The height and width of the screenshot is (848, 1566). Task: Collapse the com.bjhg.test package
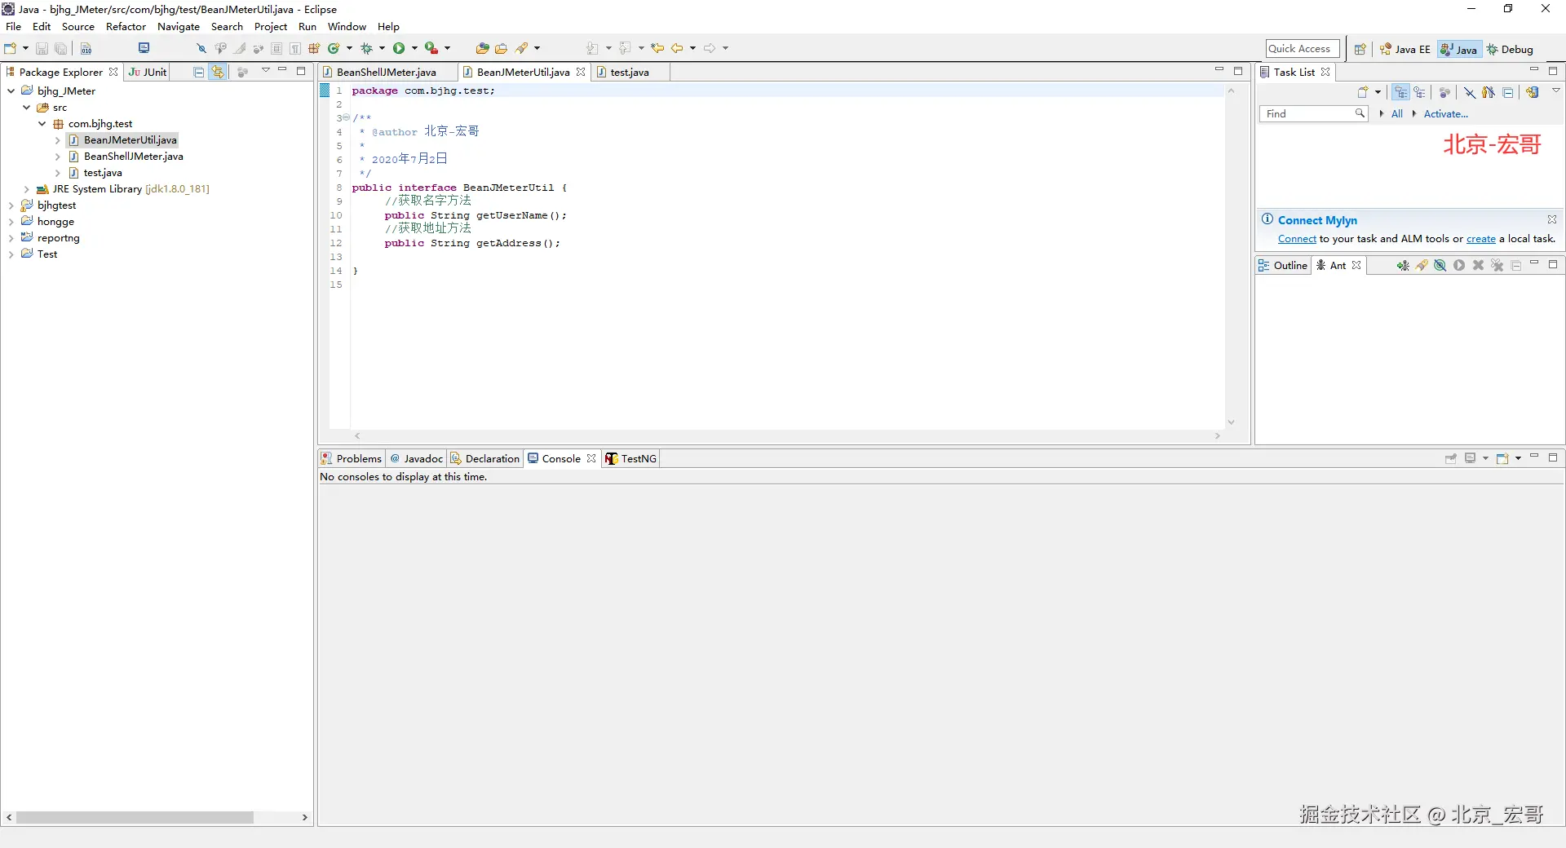click(x=42, y=124)
